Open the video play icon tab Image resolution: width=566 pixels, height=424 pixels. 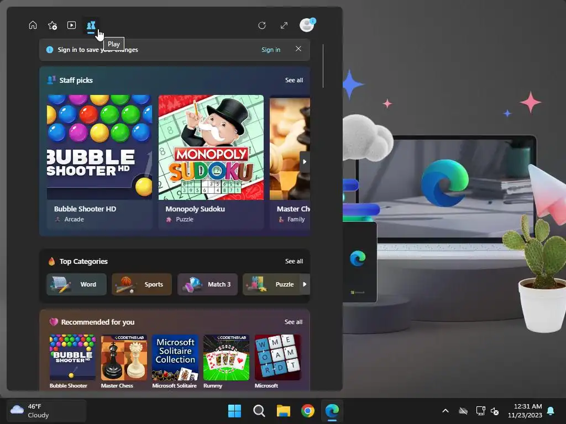click(71, 25)
